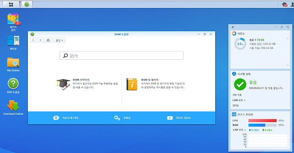Click the 좋음 status text
The height and width of the screenshot is (153, 294).
[x=253, y=82]
